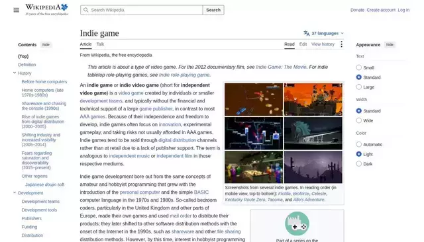Image resolution: width=424 pixels, height=242 pixels.
Task: Go to Shareware and chasing the console section
Action: [44, 106]
